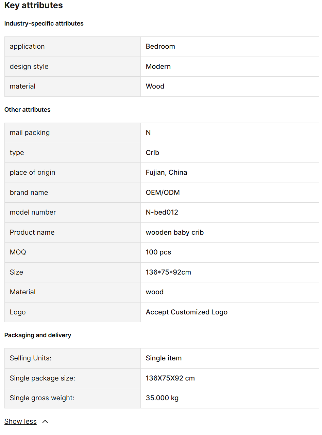
Task: Select the Crib type value
Action: (x=152, y=153)
